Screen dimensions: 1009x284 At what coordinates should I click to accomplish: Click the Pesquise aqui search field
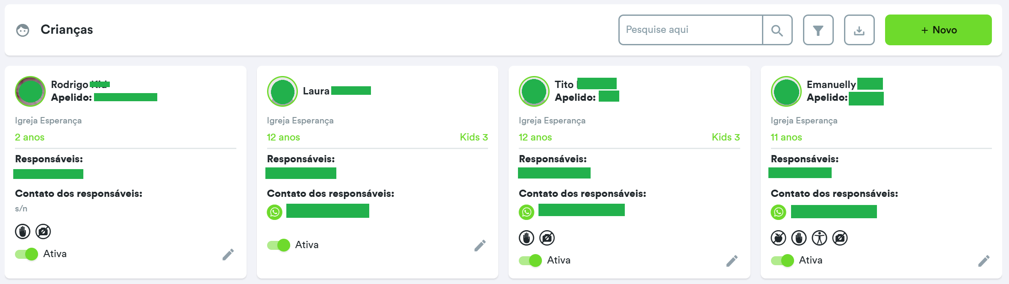691,30
